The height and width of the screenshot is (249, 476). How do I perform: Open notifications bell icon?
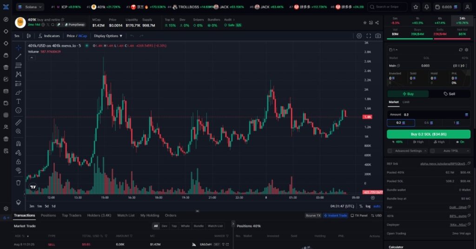point(427,7)
